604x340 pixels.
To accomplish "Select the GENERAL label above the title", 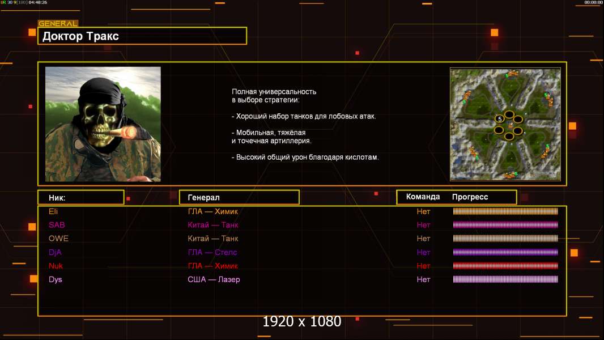I will [58, 23].
